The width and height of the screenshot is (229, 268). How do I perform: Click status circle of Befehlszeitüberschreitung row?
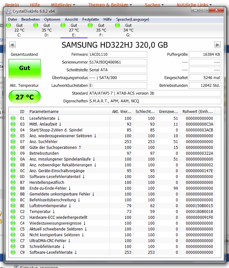[13, 200]
